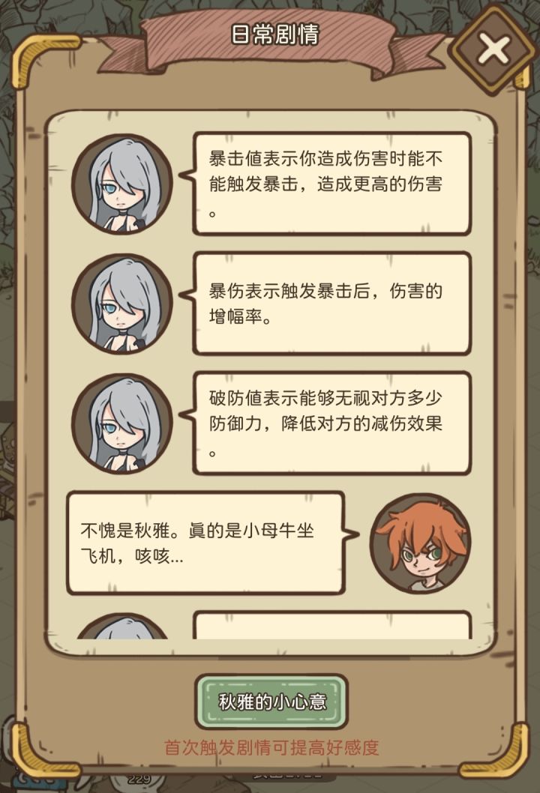This screenshot has width=540, height=793.
Task: Tap the gold corner ornament at bottom-left
Action: [46, 750]
